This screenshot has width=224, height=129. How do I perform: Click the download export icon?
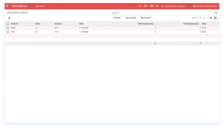pyautogui.click(x=9, y=18)
